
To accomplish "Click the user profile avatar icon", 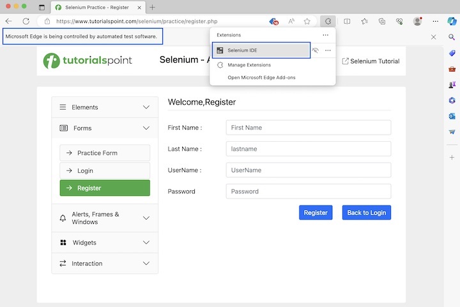I will 417,21.
